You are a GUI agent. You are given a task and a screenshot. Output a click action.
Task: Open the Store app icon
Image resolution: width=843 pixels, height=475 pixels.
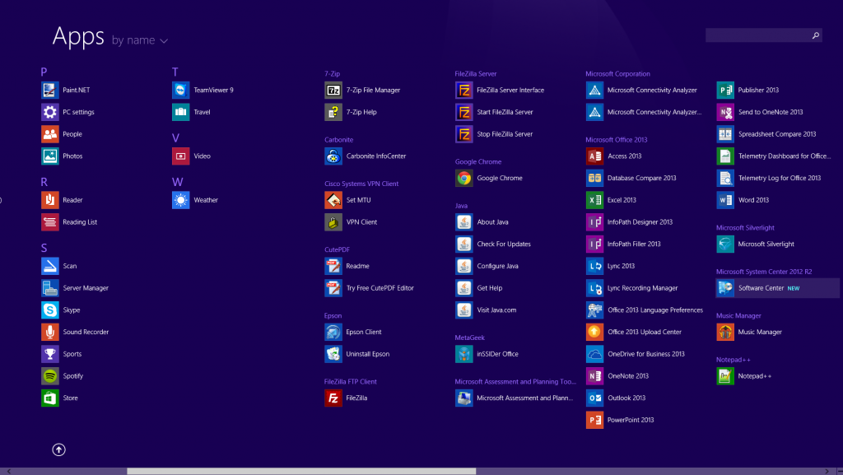(x=50, y=398)
